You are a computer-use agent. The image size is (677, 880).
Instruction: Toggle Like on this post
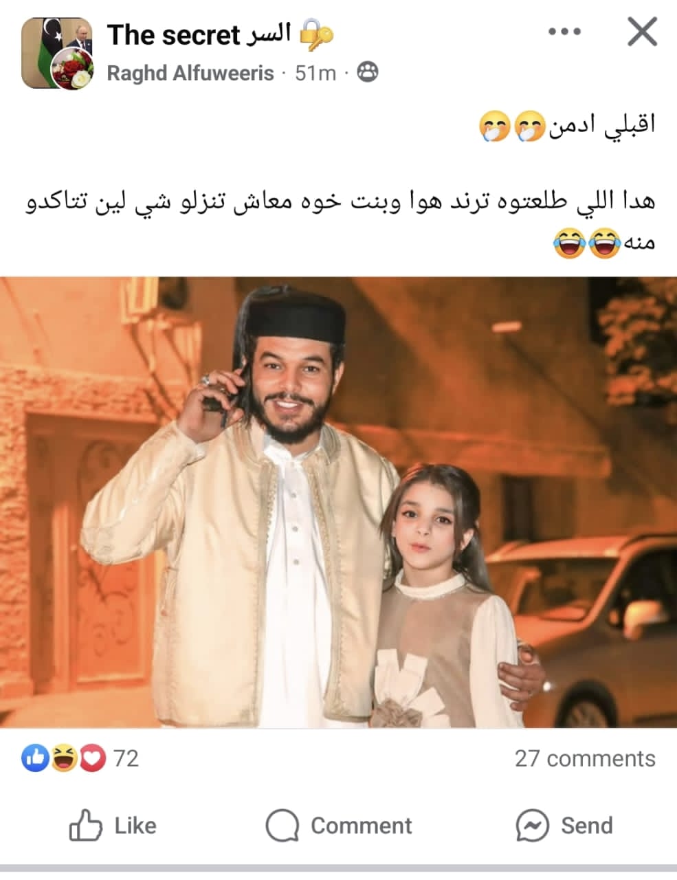click(113, 825)
